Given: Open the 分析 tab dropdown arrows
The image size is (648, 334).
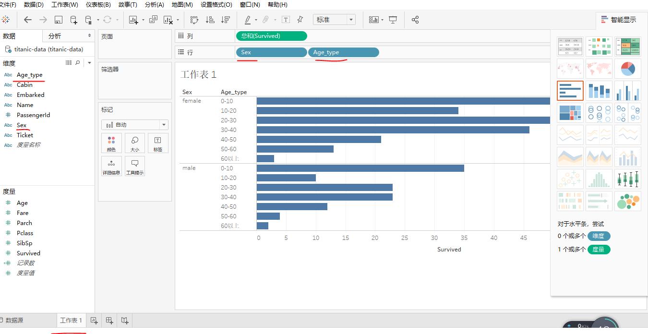Looking at the screenshot, I should (89, 36).
